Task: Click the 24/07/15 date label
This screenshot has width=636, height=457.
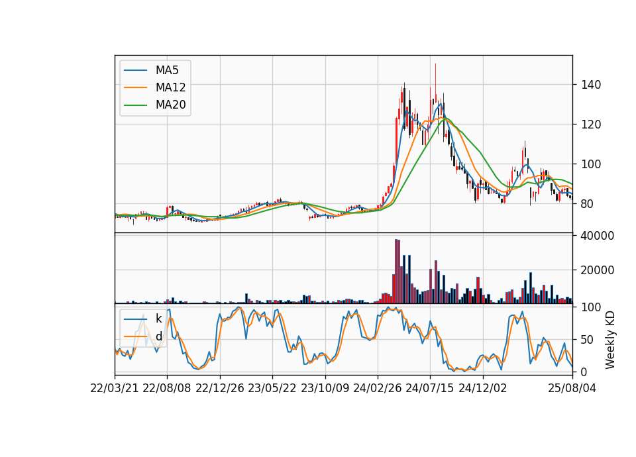Action: 430,388
